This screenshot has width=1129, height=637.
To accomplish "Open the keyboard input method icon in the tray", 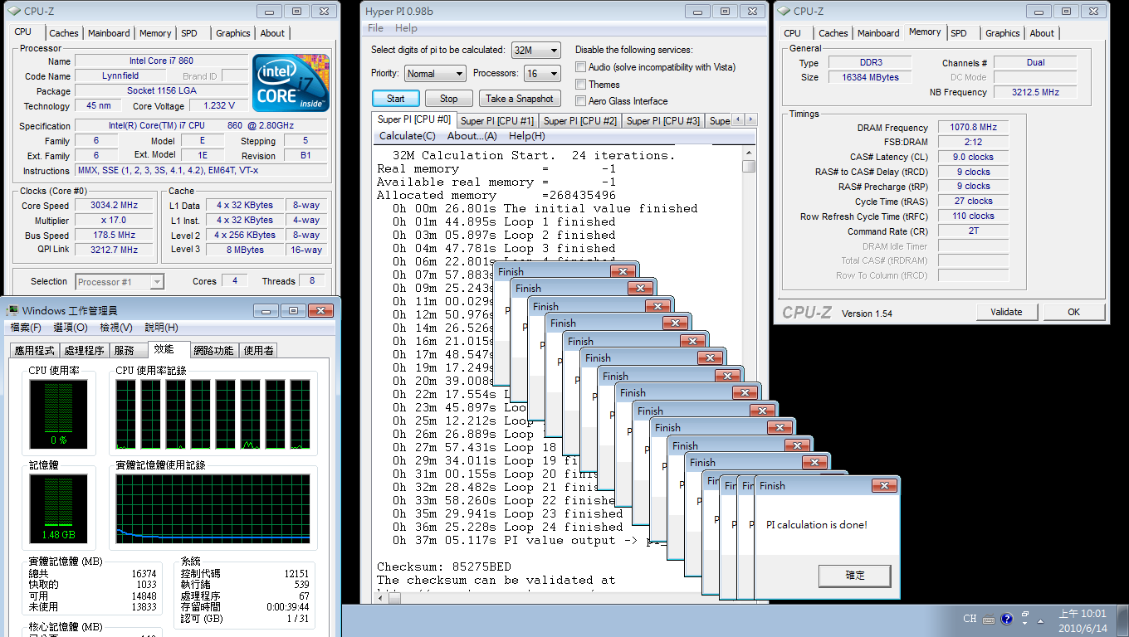I will click(989, 619).
